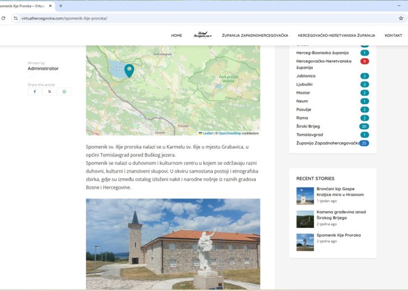Open HOME menu item
The height and width of the screenshot is (291, 408).
[x=176, y=35]
